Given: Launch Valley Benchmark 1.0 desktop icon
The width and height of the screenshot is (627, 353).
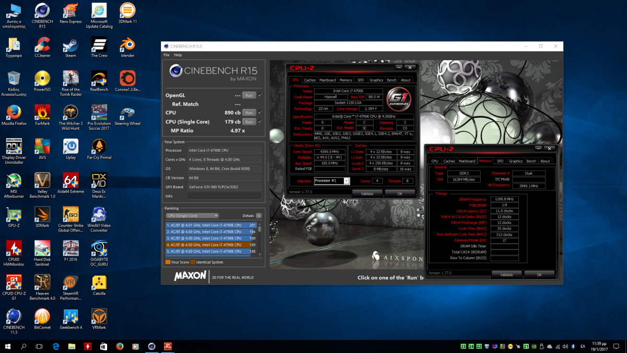Looking at the screenshot, I should click(x=42, y=186).
